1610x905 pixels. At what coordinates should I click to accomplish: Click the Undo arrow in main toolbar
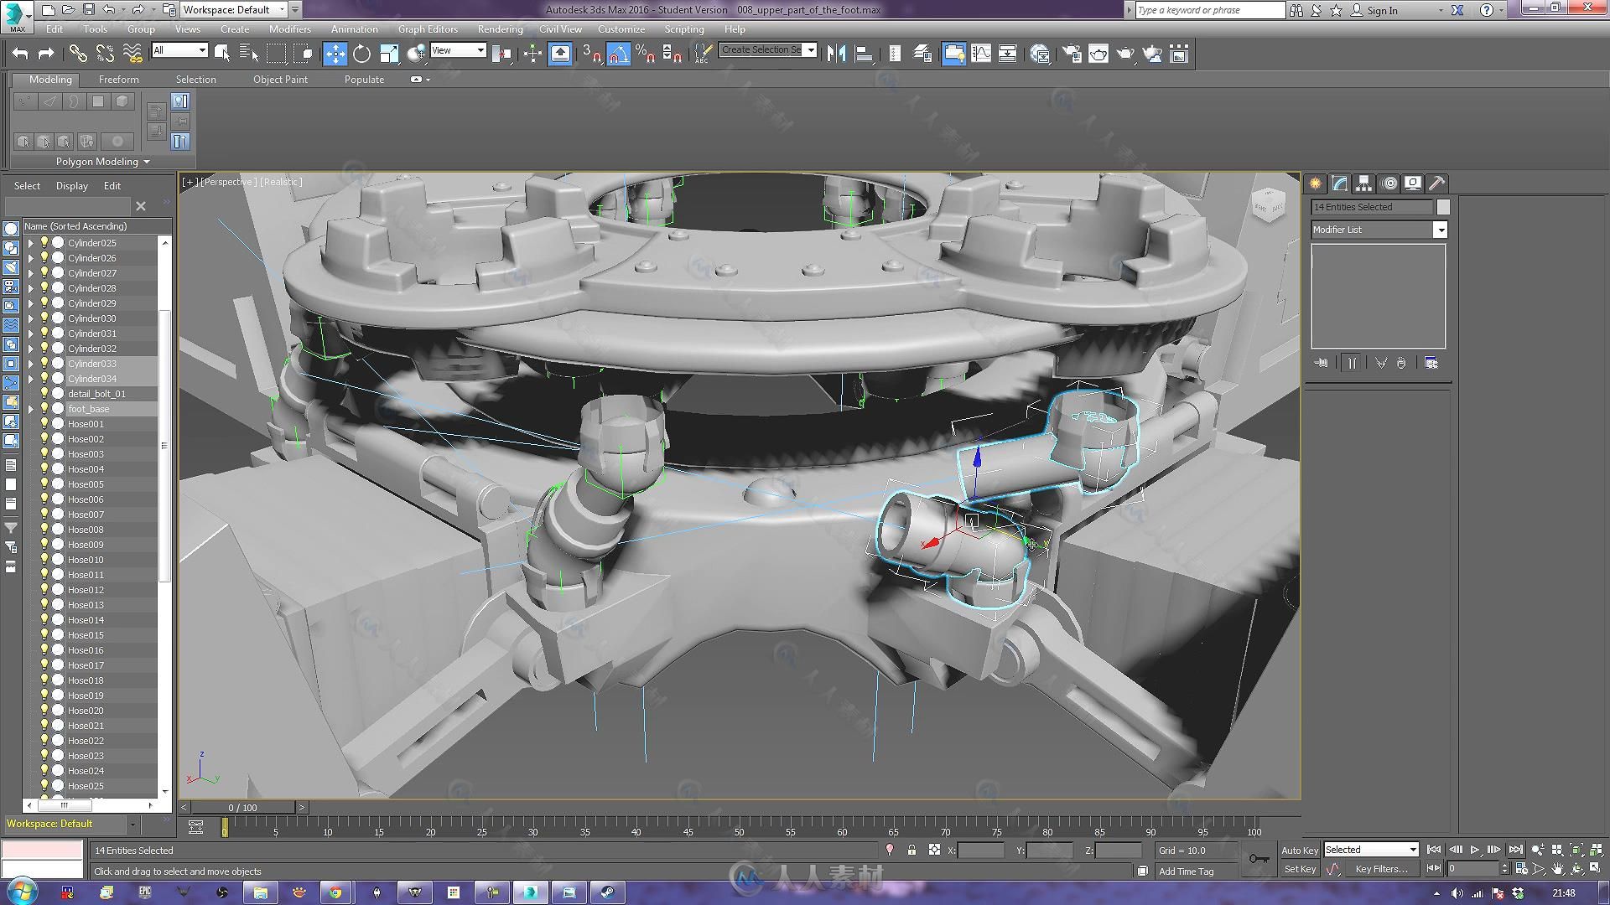(x=20, y=54)
